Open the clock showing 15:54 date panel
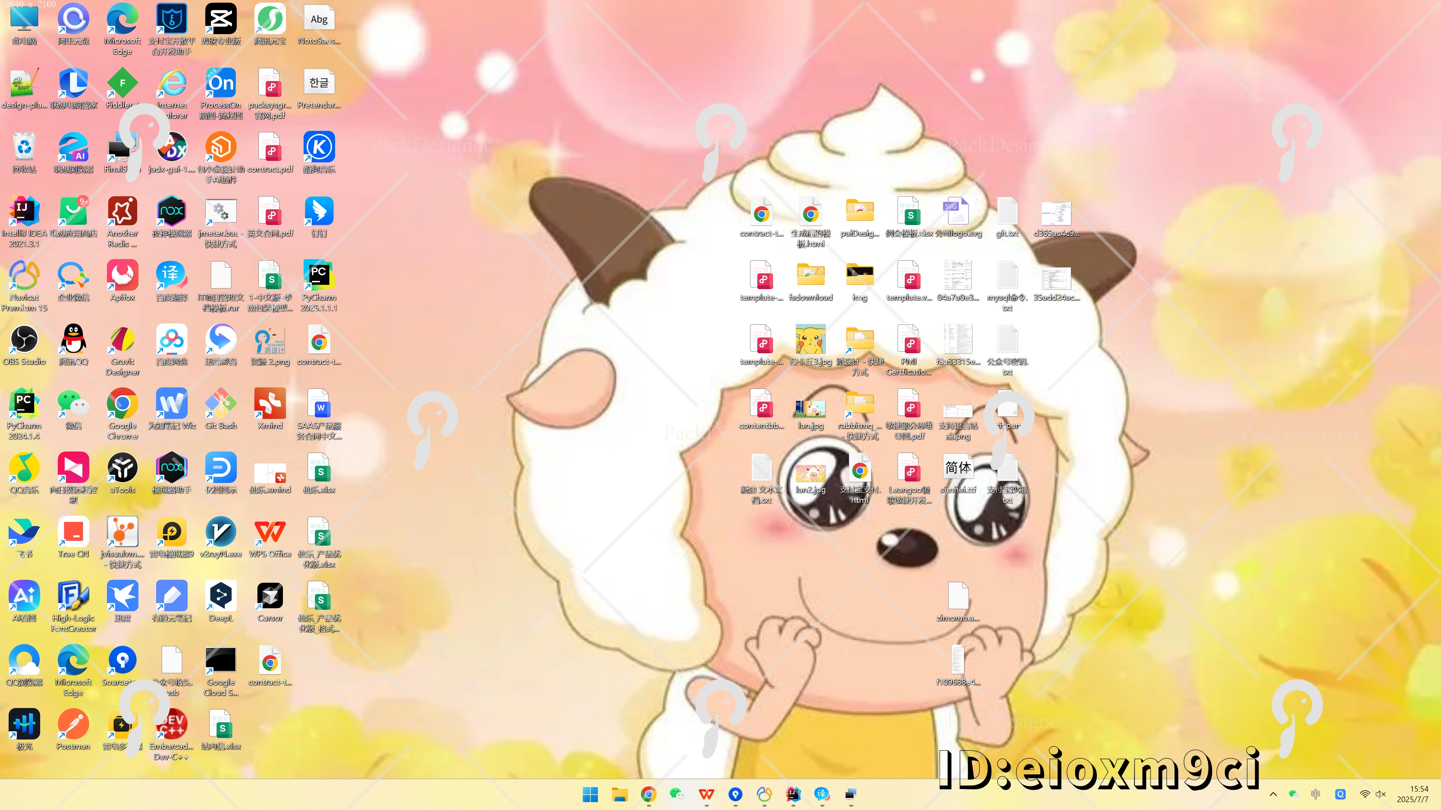1441x810 pixels. click(1412, 794)
